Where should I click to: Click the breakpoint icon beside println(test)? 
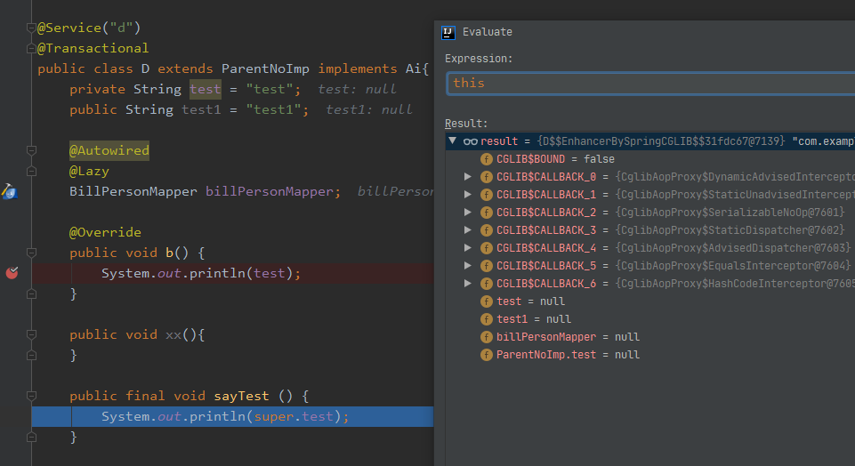coord(12,273)
